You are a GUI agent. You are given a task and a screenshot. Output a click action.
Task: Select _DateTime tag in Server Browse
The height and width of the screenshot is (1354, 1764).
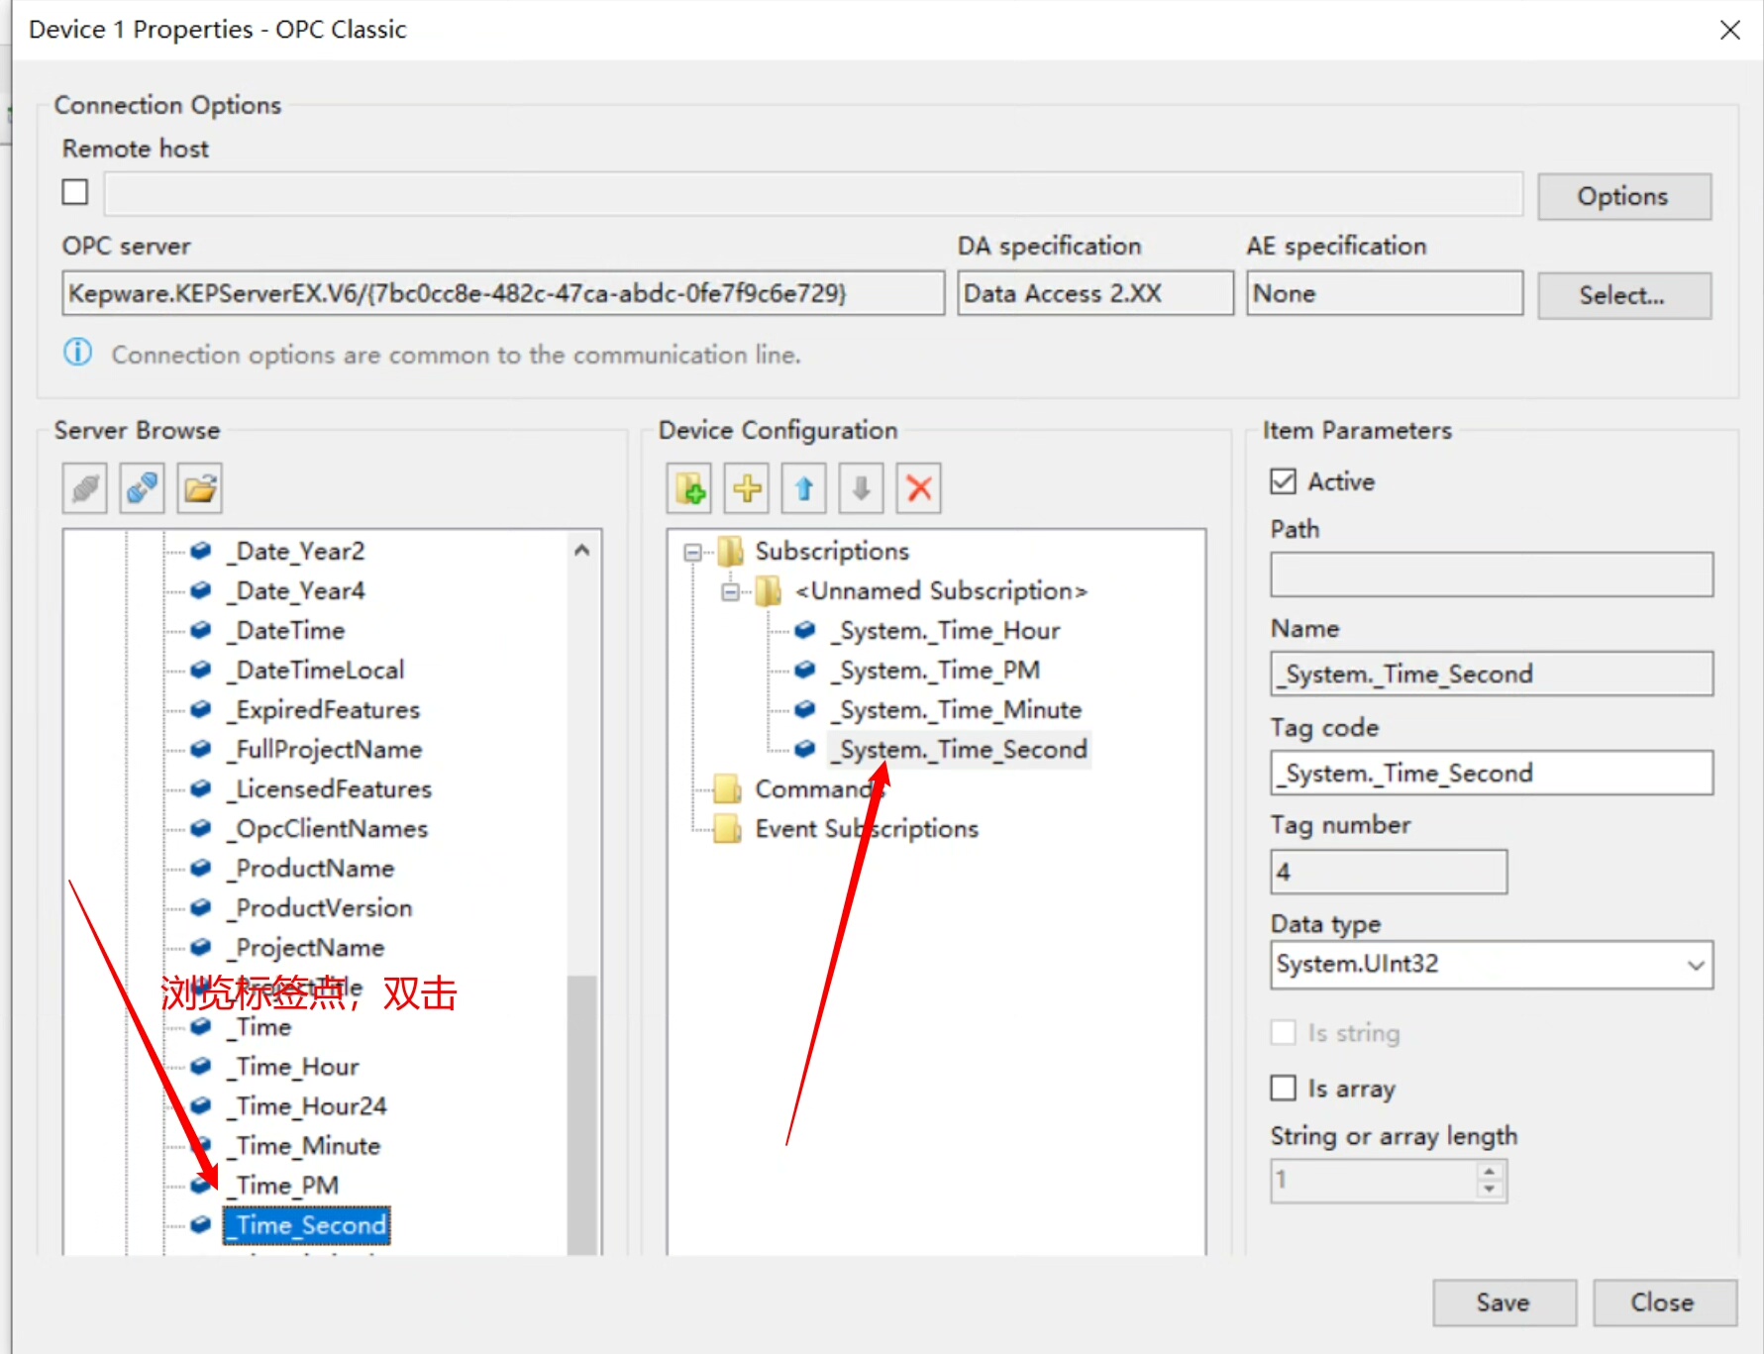click(x=290, y=631)
